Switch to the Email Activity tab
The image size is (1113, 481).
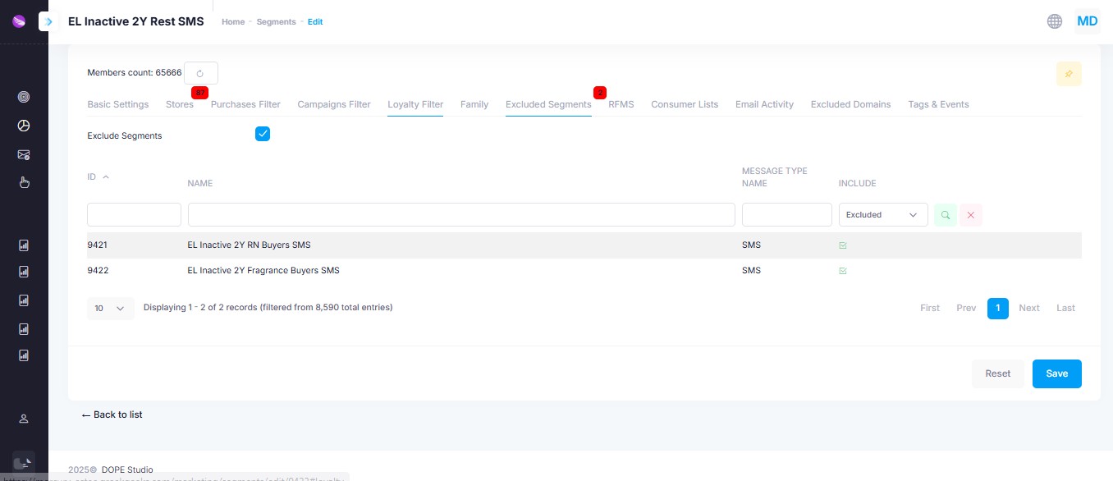coord(764,104)
